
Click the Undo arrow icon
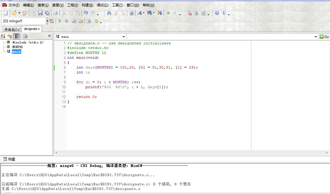click(86, 13)
